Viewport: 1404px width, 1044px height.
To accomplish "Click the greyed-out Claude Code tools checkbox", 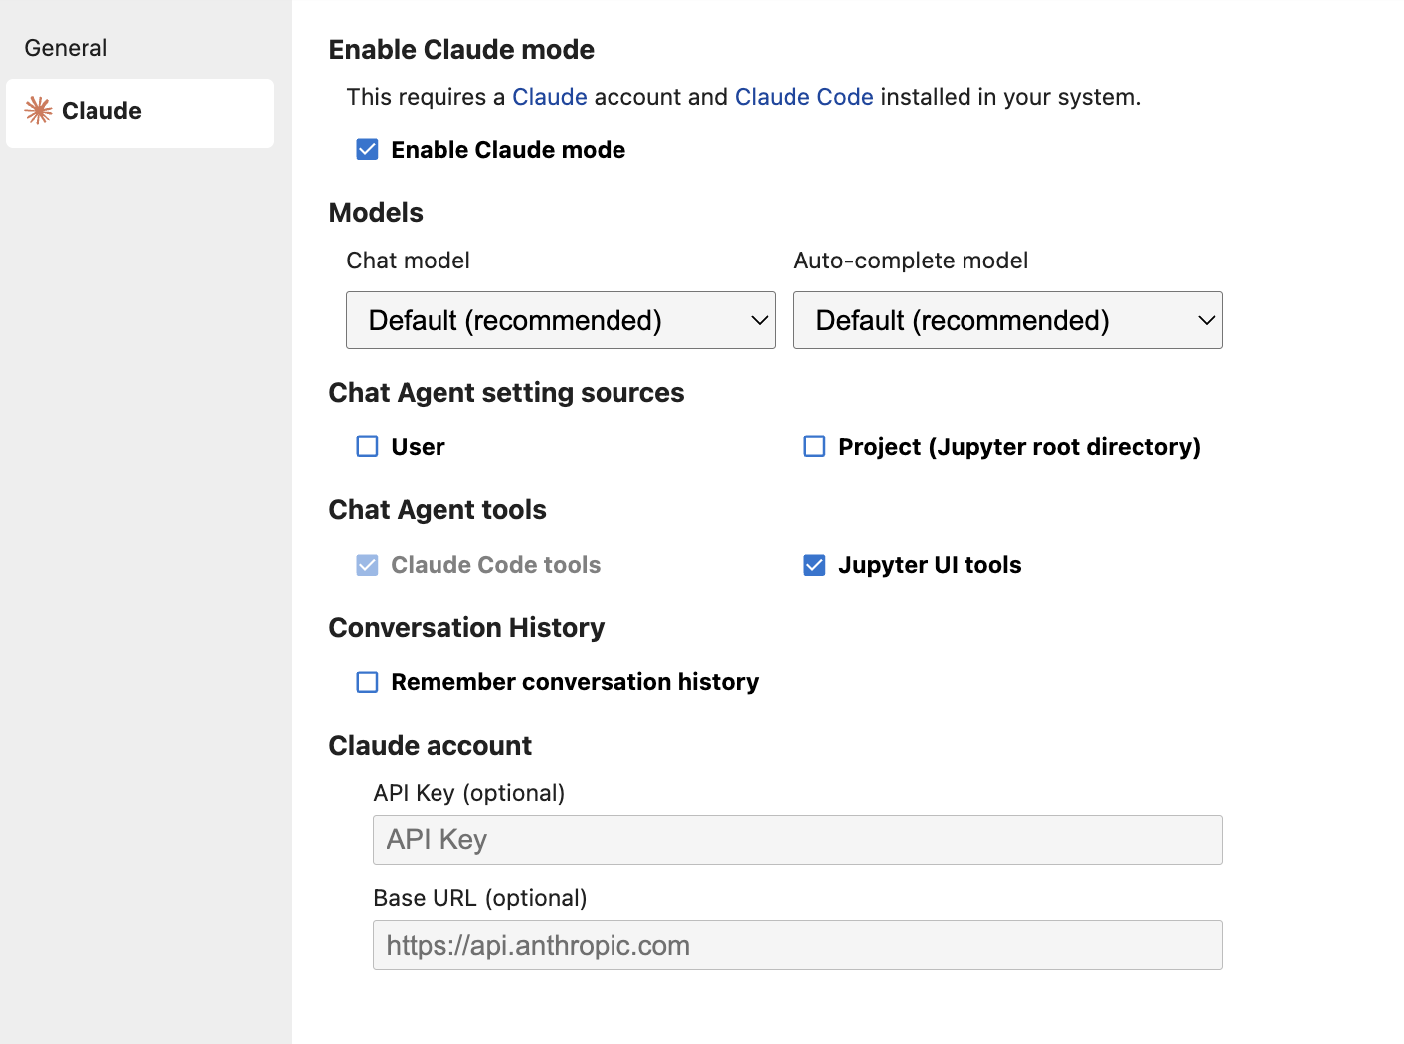I will click(368, 565).
